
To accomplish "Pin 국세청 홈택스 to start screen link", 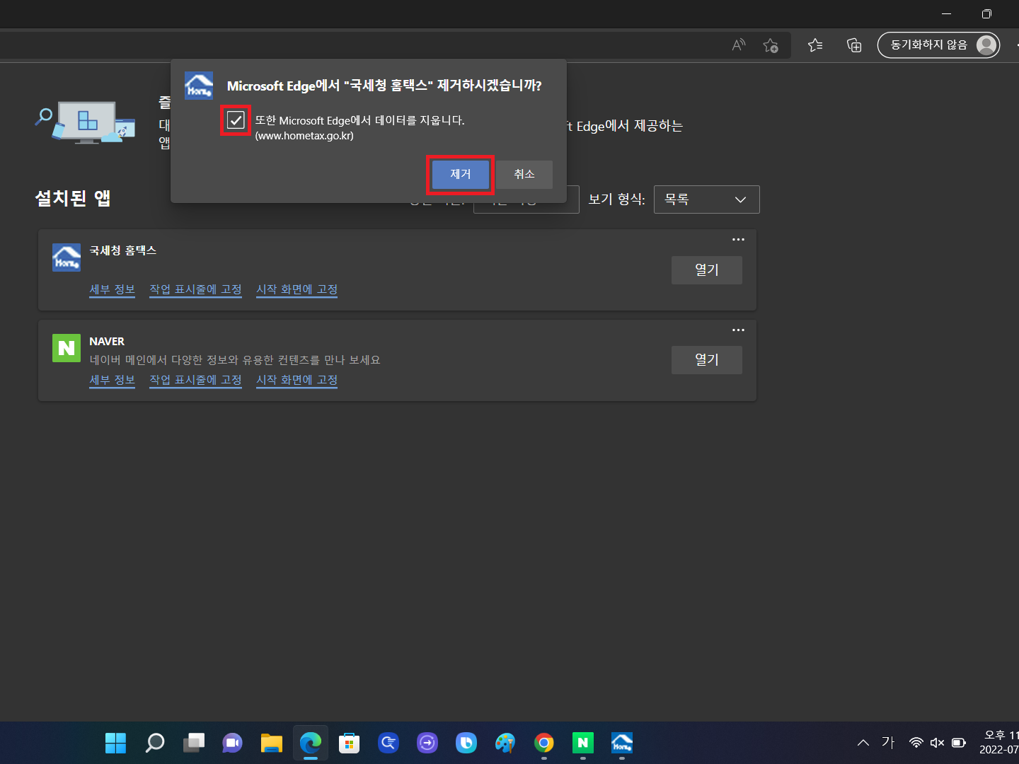I will point(297,289).
